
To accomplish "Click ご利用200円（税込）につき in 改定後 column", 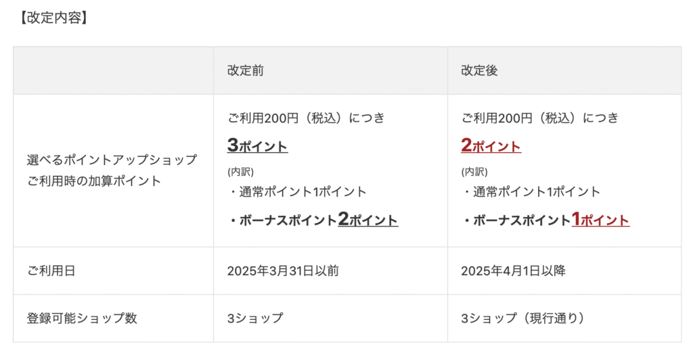I will point(540,118).
